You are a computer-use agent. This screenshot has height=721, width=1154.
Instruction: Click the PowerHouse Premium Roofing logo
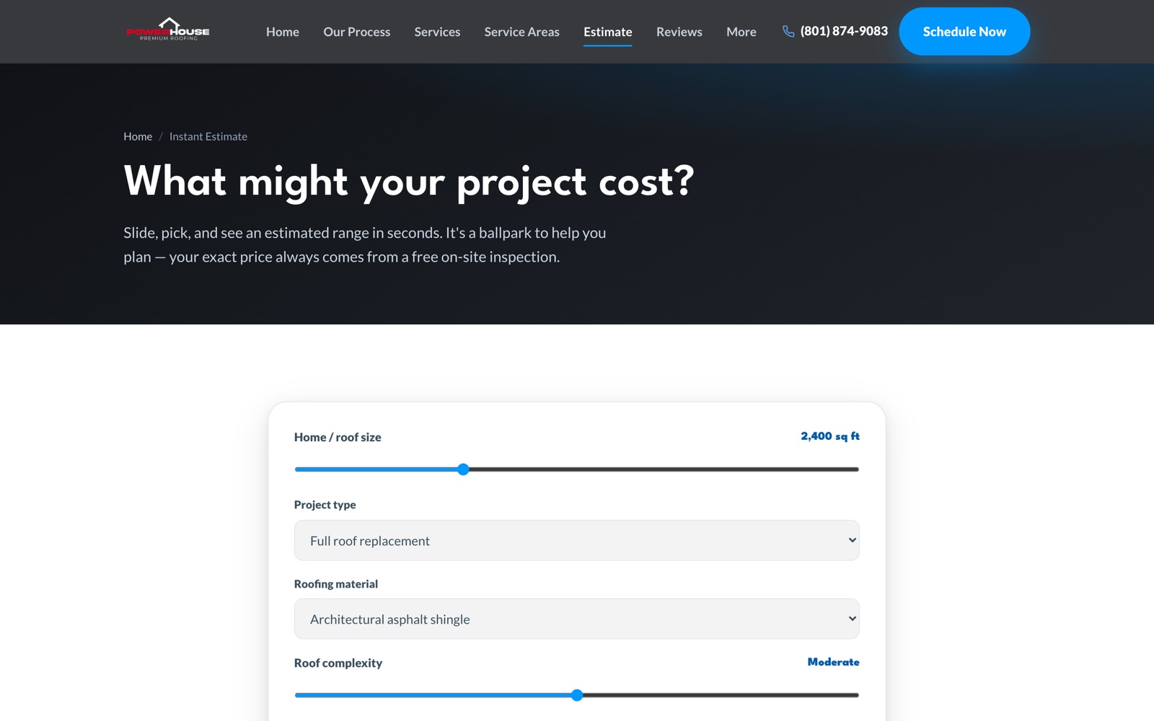[168, 30]
